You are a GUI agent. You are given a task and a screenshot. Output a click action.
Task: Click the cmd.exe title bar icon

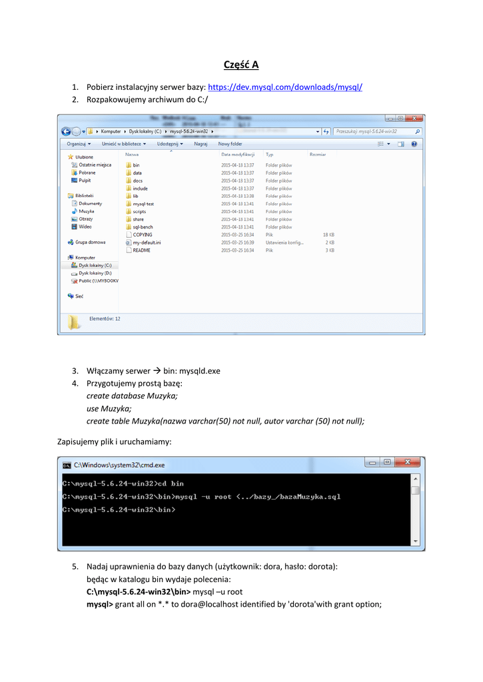(x=67, y=464)
